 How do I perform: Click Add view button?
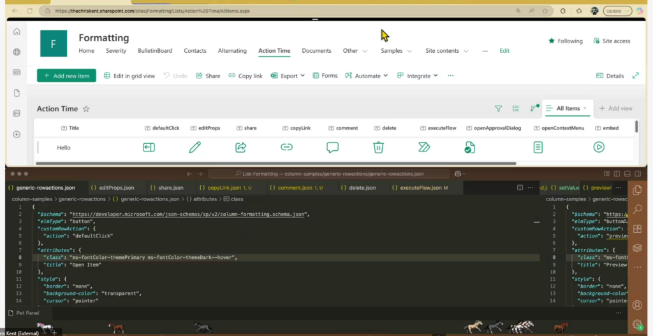[x=615, y=108]
